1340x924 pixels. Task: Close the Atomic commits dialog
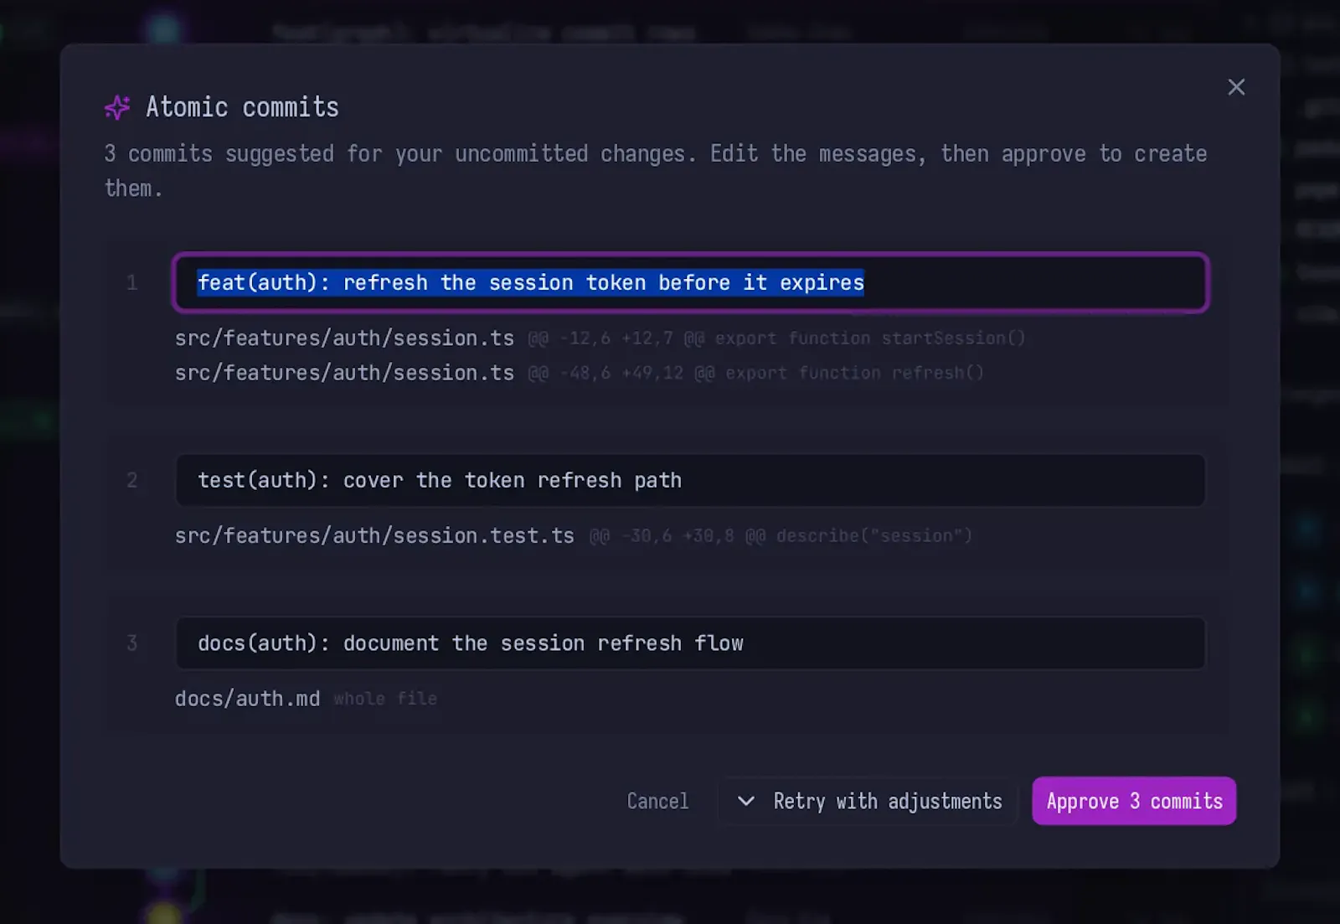pyautogui.click(x=1235, y=87)
